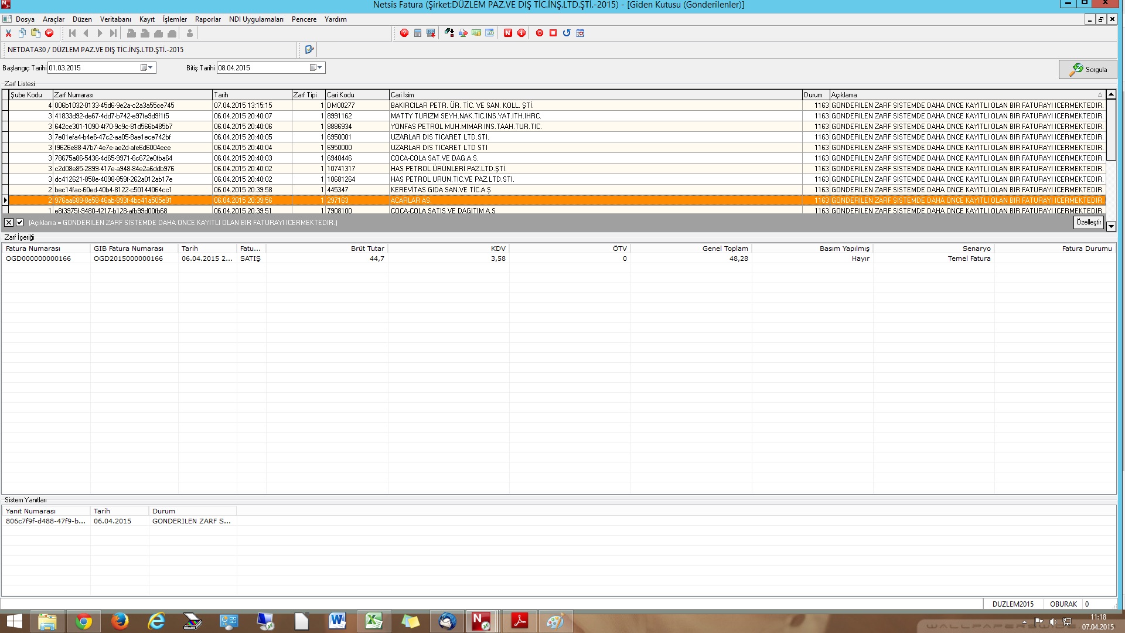Click the red help question-mark icon
The height and width of the screenshot is (633, 1125).
click(404, 33)
